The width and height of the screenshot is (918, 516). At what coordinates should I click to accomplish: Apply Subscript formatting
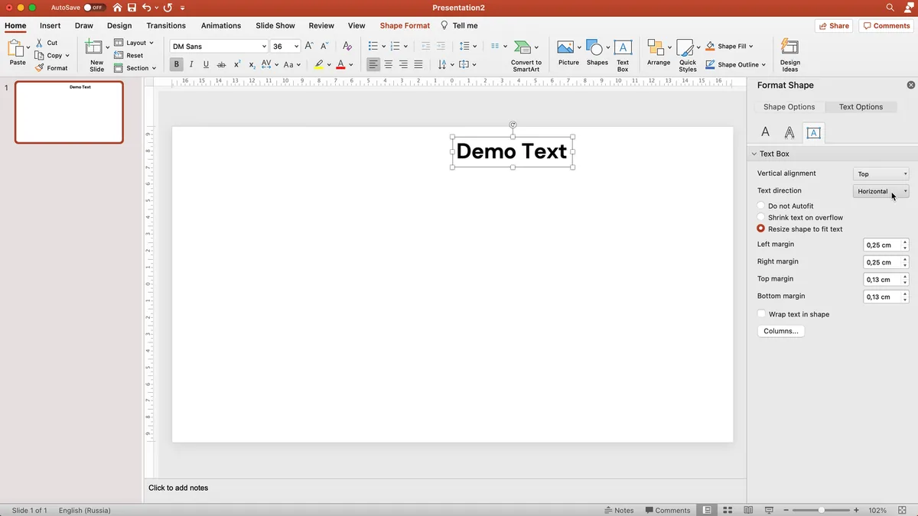[252, 65]
